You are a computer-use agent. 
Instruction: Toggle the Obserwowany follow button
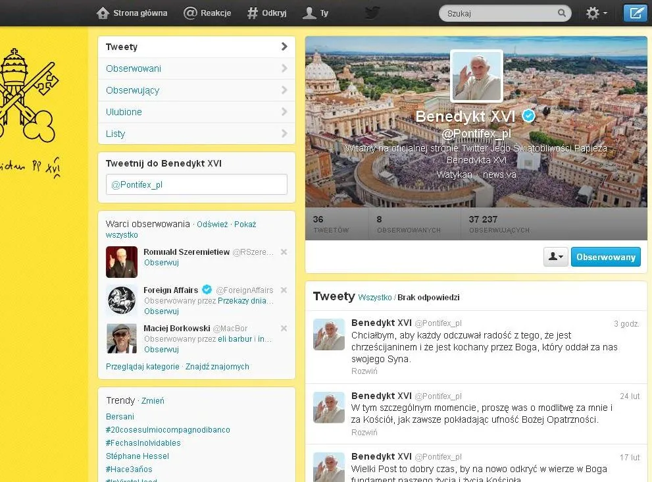[605, 257]
